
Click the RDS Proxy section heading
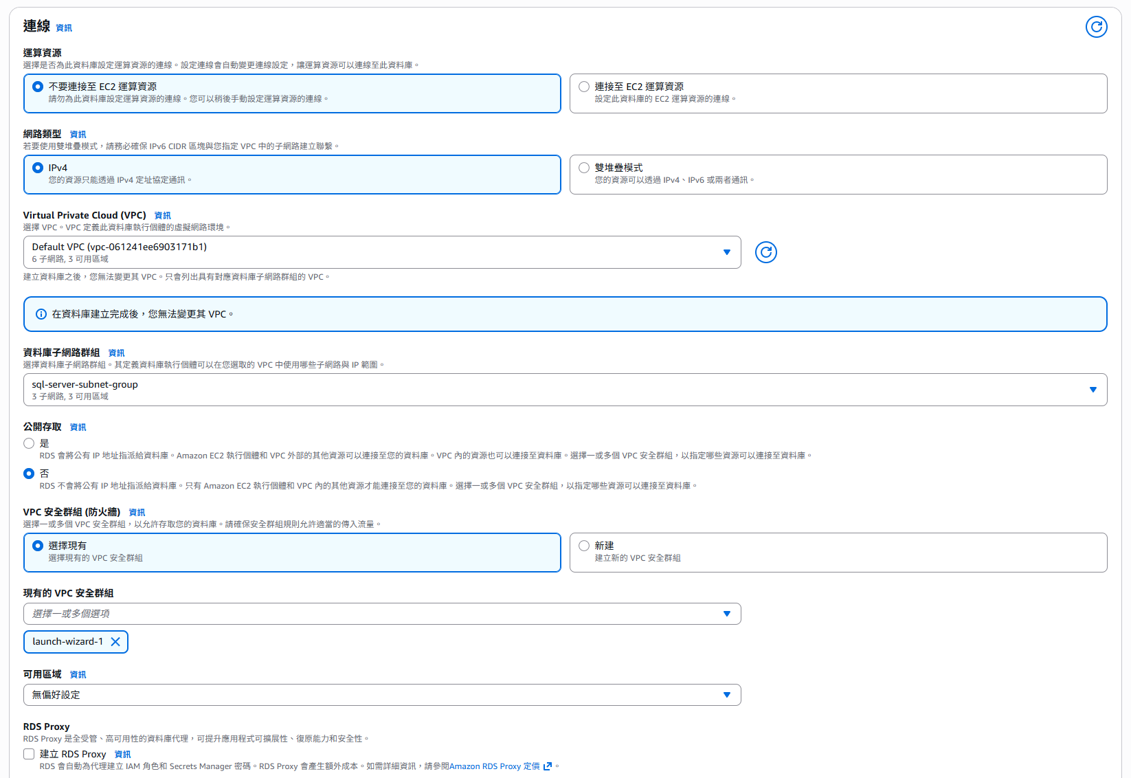pyautogui.click(x=47, y=726)
